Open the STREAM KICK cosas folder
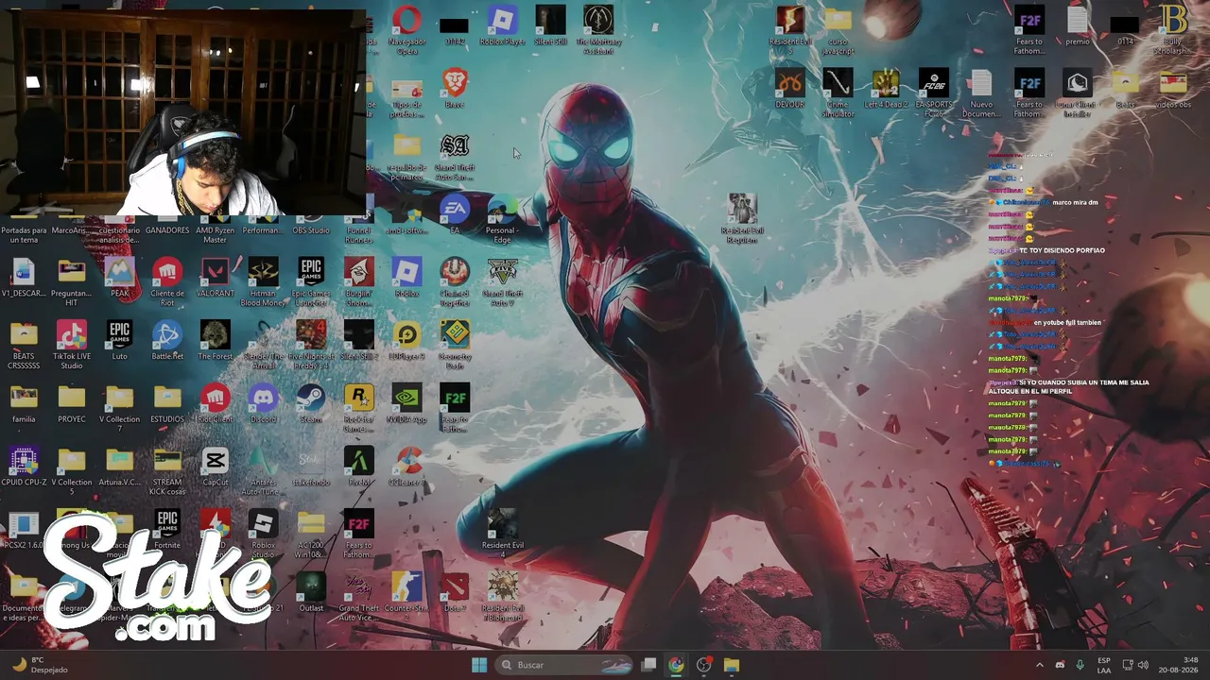The height and width of the screenshot is (680, 1210). (167, 472)
